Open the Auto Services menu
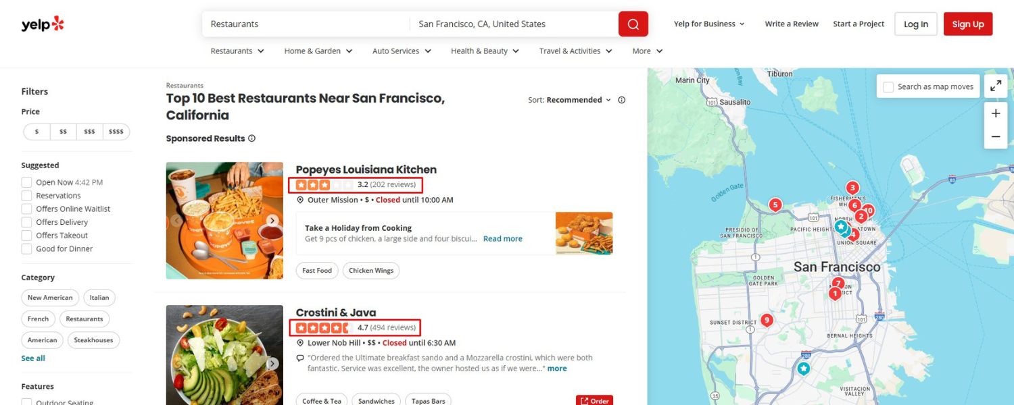The width and height of the screenshot is (1014, 405). [402, 51]
